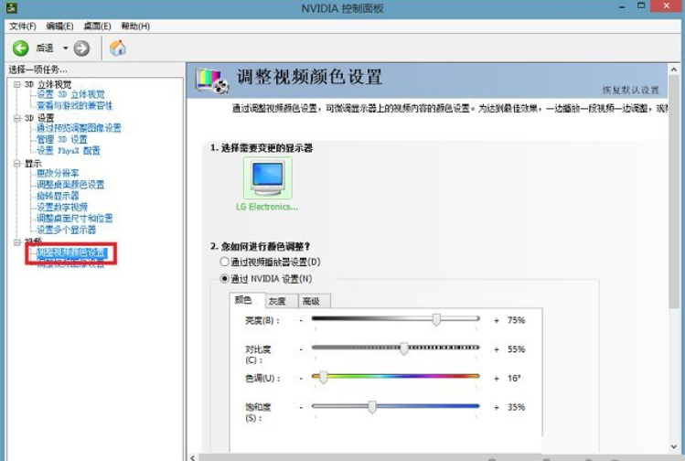The width and height of the screenshot is (685, 461).
Task: Collapse the 显示 tree node
Action: tap(17, 164)
